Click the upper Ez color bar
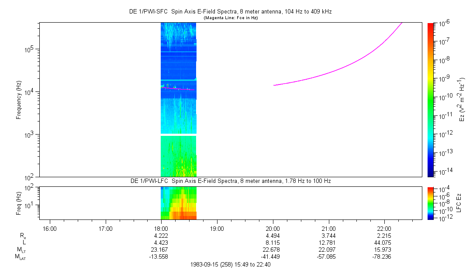This screenshot has height=270, width=473. [431, 99]
